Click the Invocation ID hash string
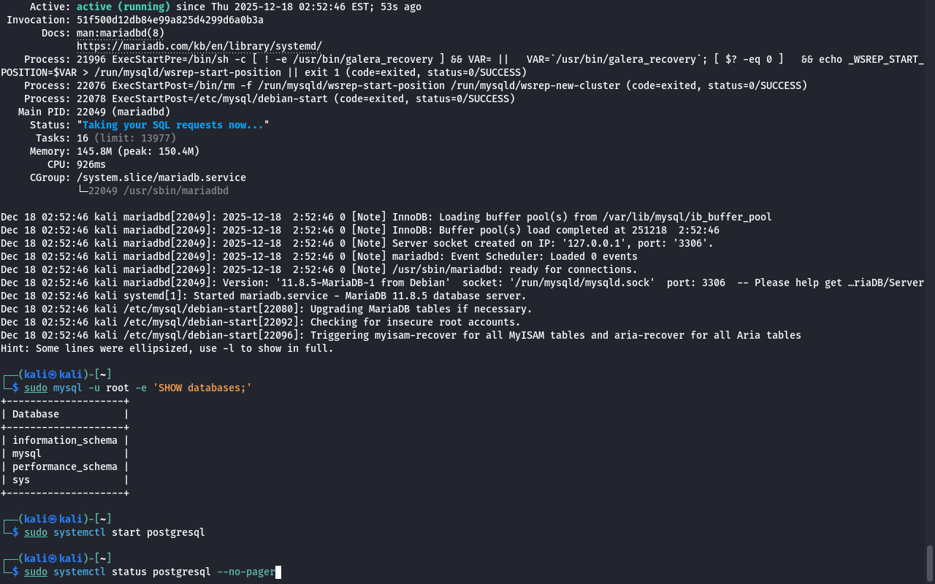 pyautogui.click(x=169, y=20)
